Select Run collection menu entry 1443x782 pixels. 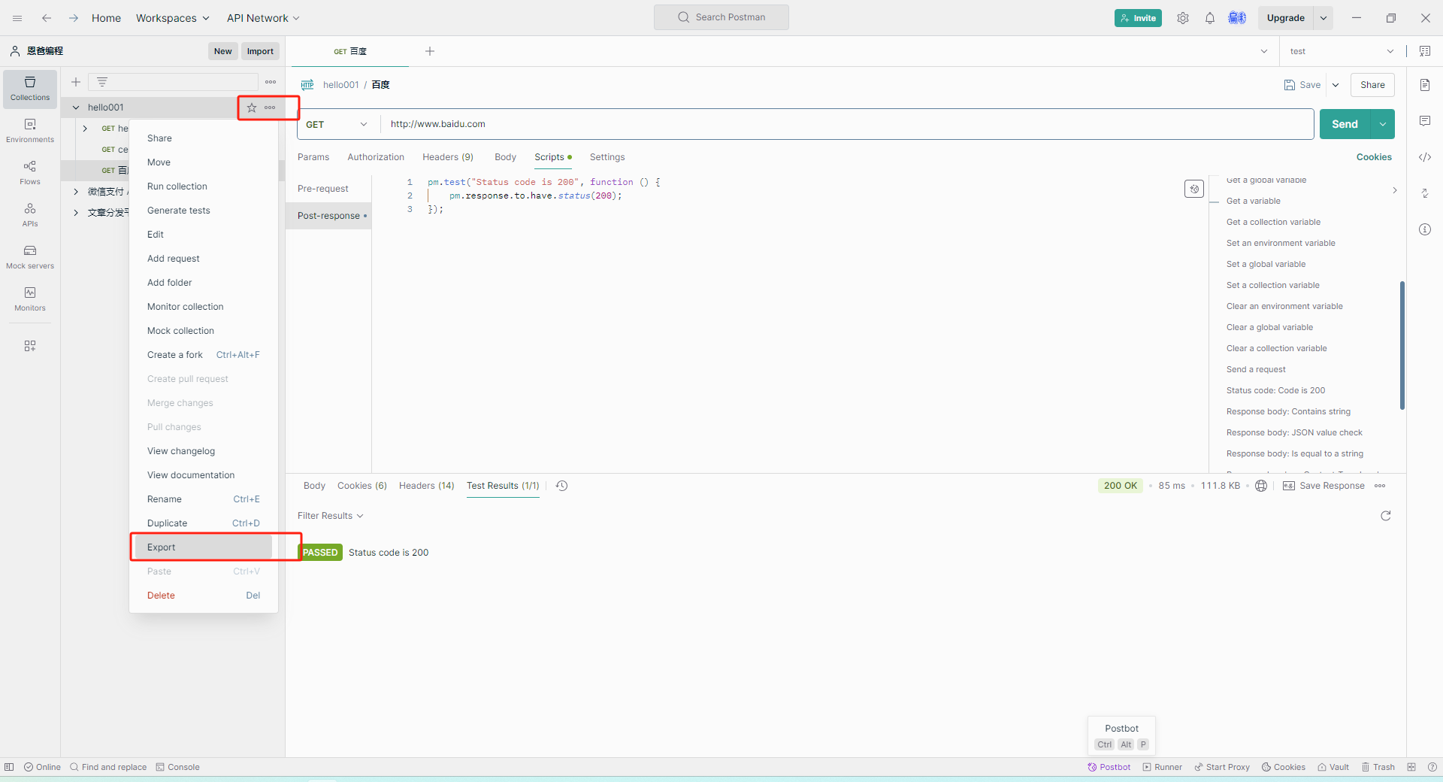(x=177, y=186)
